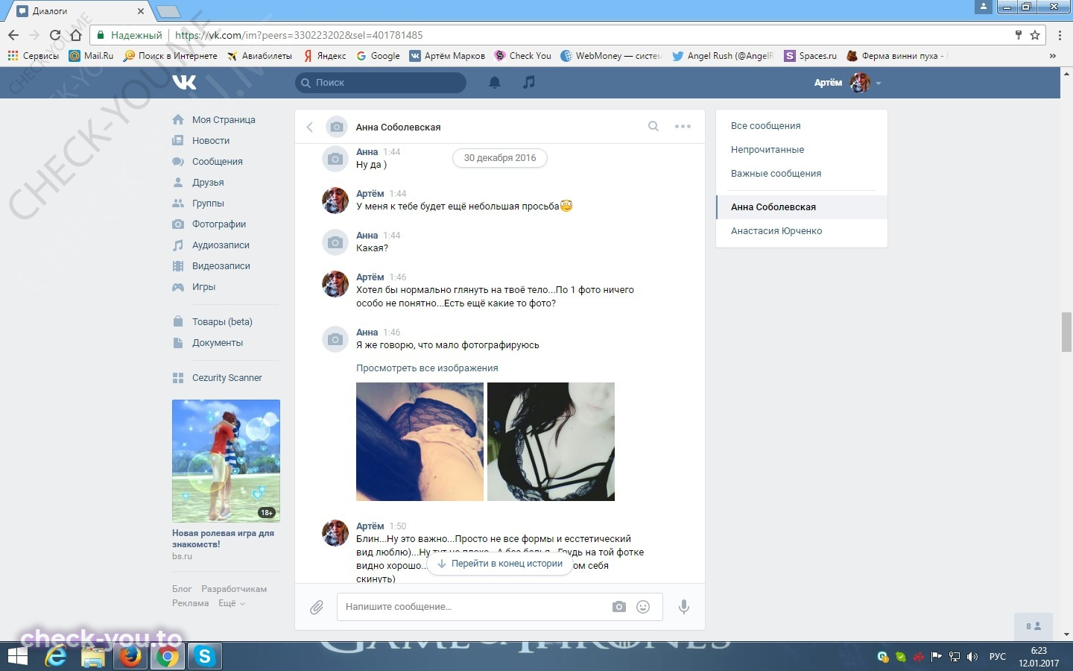1073x671 pixels.
Task: Open the left photo attachment thumbnail
Action: point(420,441)
